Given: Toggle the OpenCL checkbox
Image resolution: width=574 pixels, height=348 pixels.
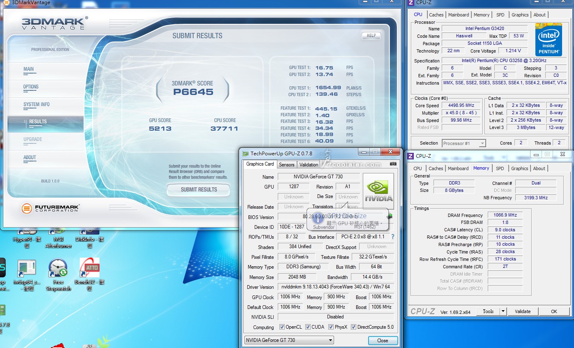Looking at the screenshot, I should click(282, 327).
